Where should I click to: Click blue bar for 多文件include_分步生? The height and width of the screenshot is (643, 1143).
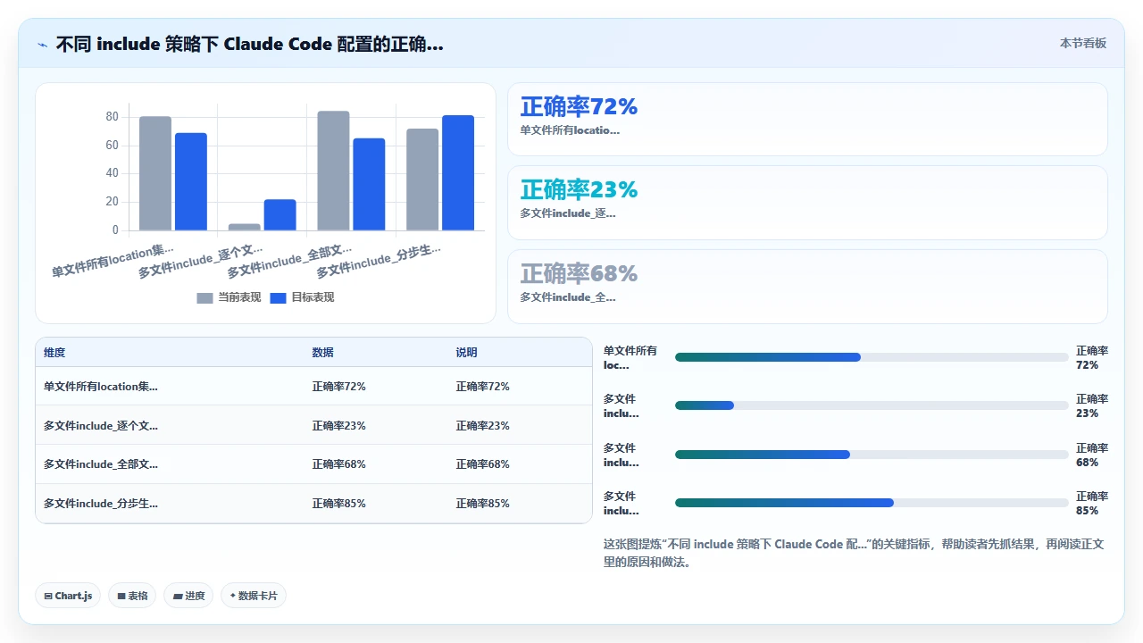coord(458,172)
